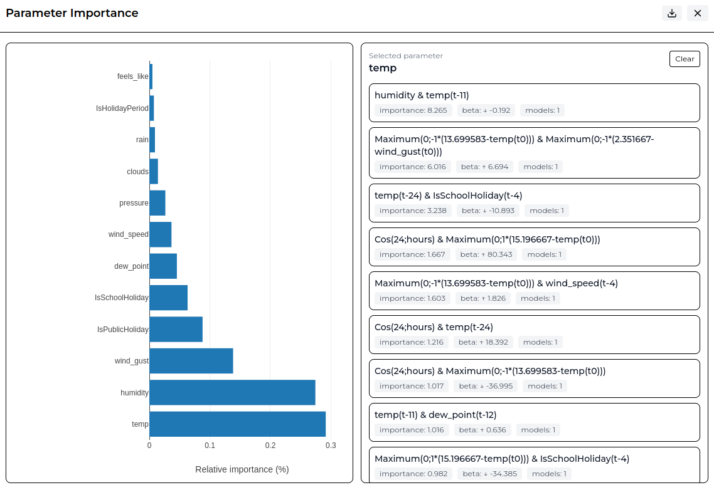The width and height of the screenshot is (714, 485).
Task: Click the Cos(24;hours) & temp(t-24) card
Action: (534, 335)
